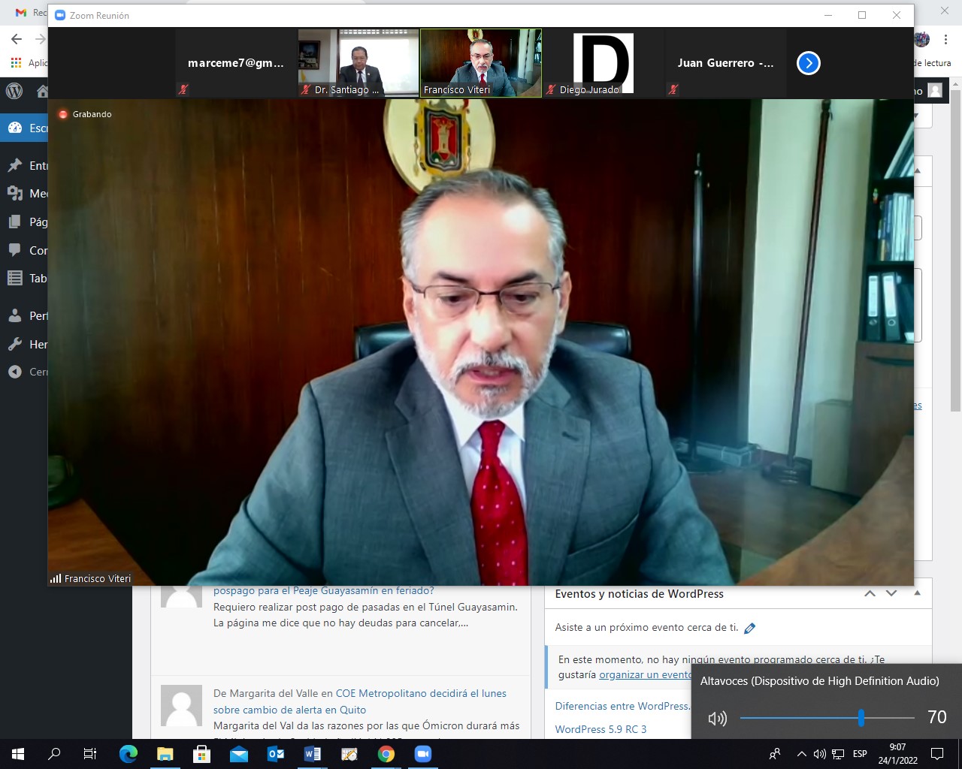Open Outlook from the taskbar
The width and height of the screenshot is (962, 769).
276,754
